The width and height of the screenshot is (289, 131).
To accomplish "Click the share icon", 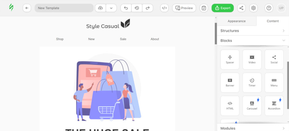I will point(241,8).
